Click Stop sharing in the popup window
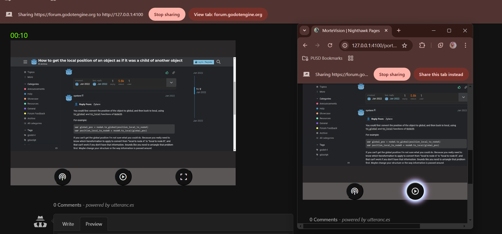 (392, 74)
